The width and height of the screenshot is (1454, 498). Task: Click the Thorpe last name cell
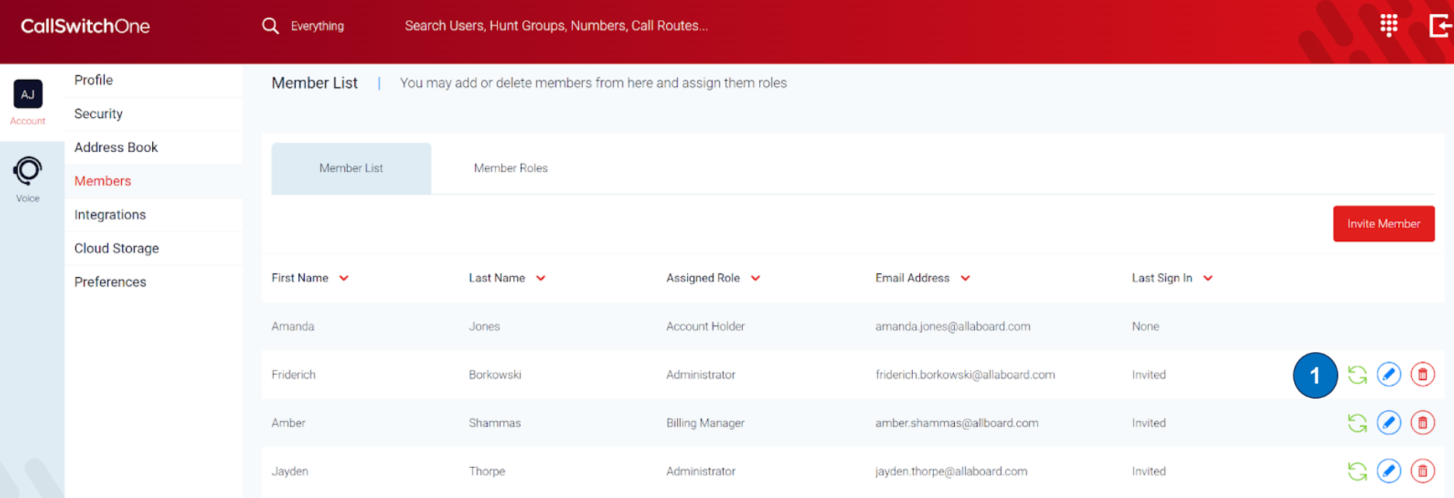tap(487, 471)
